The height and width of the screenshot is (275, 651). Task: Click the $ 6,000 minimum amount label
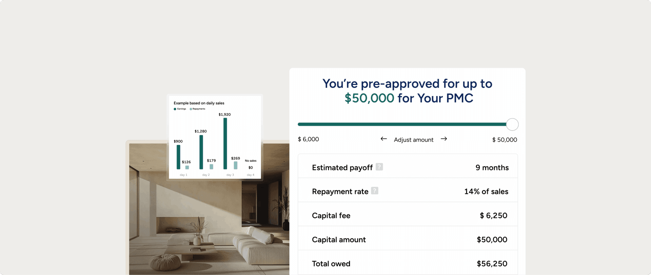click(308, 139)
